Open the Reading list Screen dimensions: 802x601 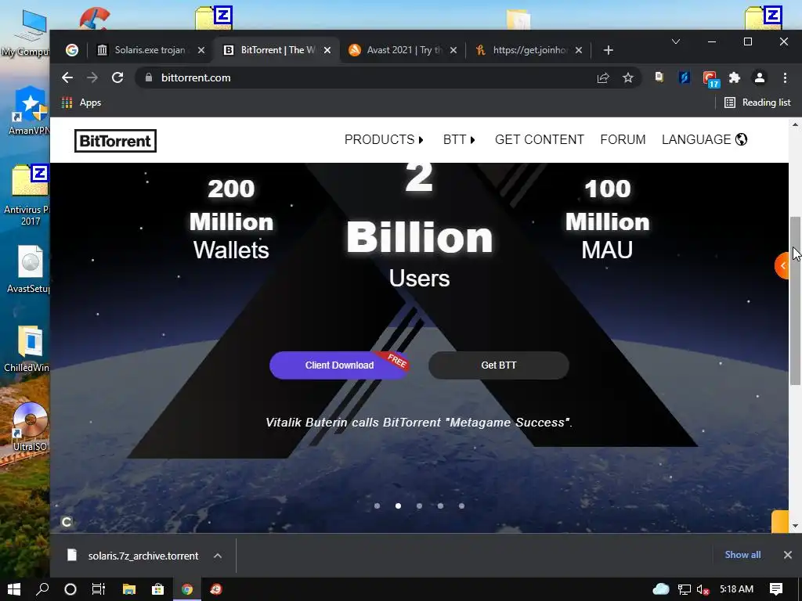tap(757, 103)
